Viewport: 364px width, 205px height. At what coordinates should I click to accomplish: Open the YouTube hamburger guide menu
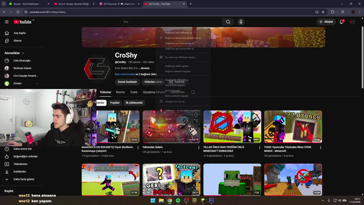(x=7, y=22)
